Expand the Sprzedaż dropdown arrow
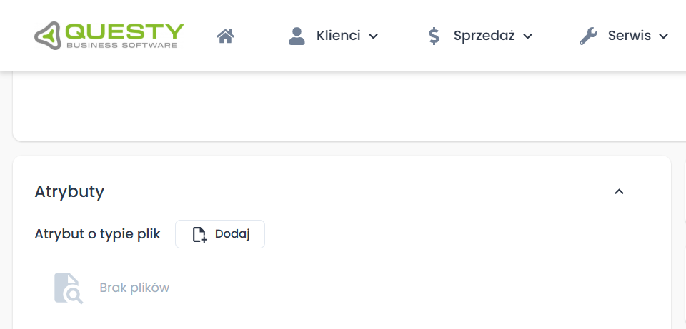 (x=528, y=36)
